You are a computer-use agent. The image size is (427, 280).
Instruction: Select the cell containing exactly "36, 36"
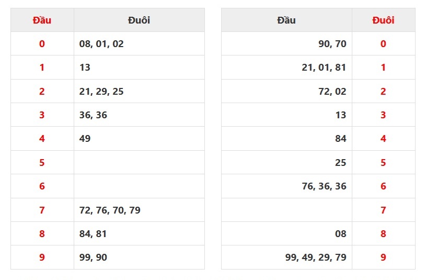tap(93, 115)
